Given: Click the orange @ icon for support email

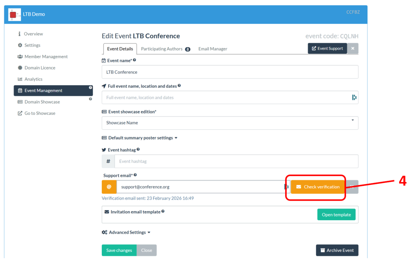Looking at the screenshot, I should pos(109,187).
